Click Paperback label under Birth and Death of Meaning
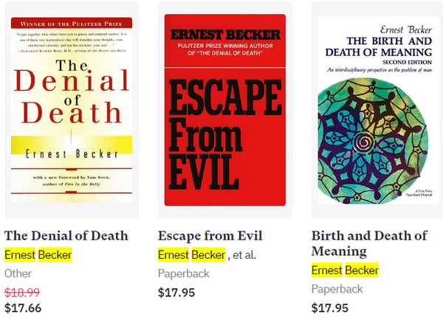 coord(337,289)
